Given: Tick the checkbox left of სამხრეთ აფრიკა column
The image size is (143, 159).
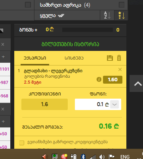Looking at the screenshot, I should (28, 5).
